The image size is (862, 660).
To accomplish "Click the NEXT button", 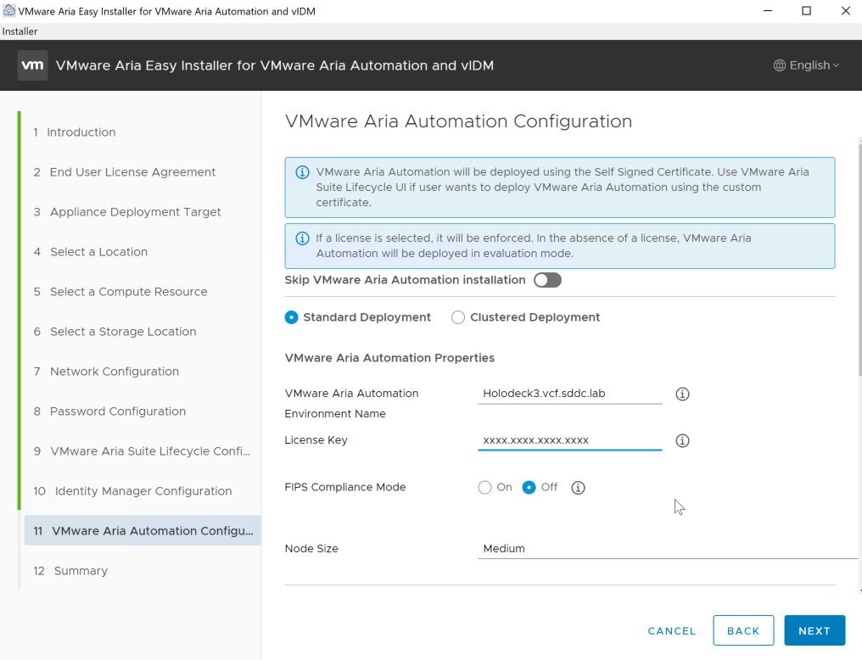I will click(x=814, y=631).
